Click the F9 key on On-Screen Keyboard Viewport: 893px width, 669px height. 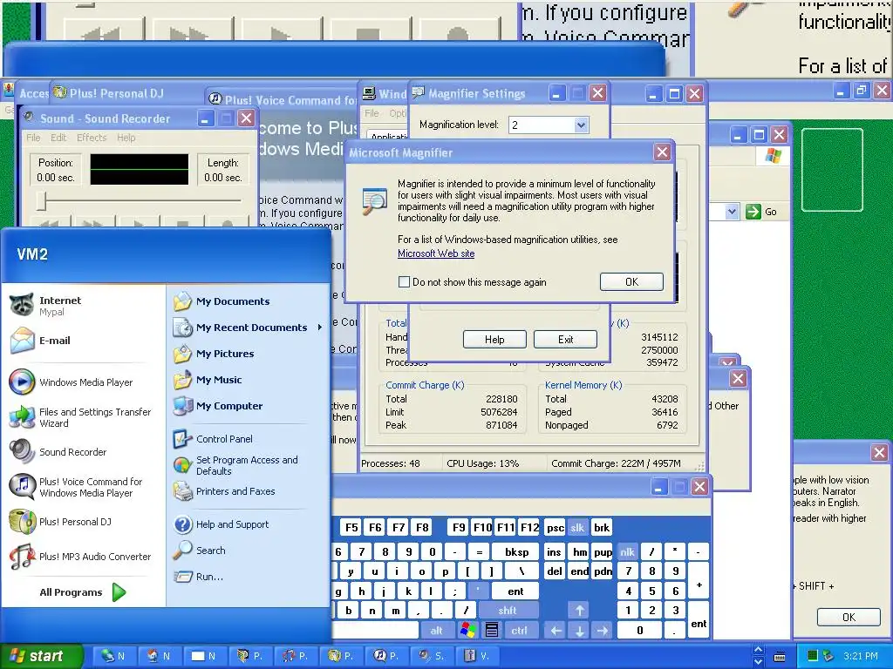tap(459, 528)
